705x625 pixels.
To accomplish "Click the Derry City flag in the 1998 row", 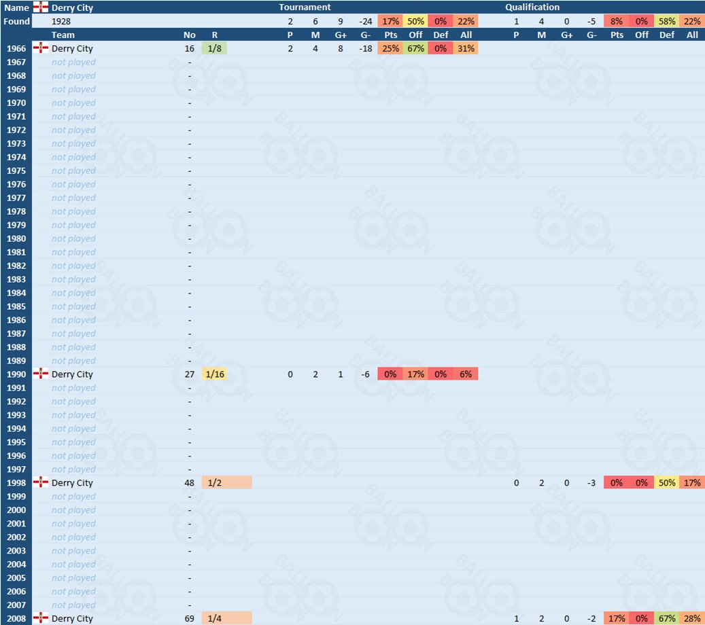I will [41, 482].
